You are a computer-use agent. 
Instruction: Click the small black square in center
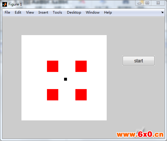tap(66, 79)
